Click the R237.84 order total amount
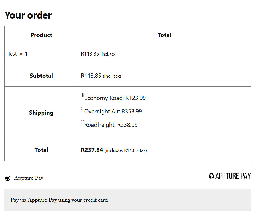This screenshot has height=217, width=257. pyautogui.click(x=92, y=150)
